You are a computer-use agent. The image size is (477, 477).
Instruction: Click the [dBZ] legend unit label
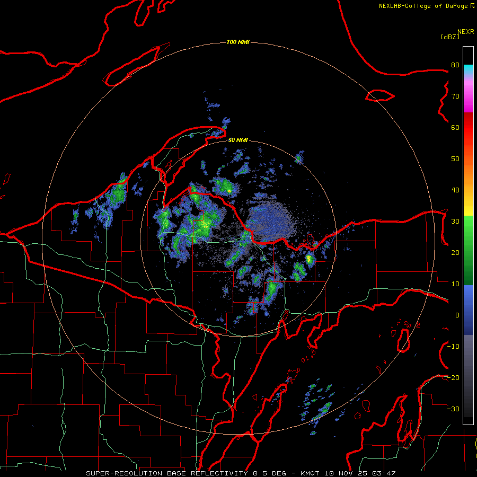point(450,37)
